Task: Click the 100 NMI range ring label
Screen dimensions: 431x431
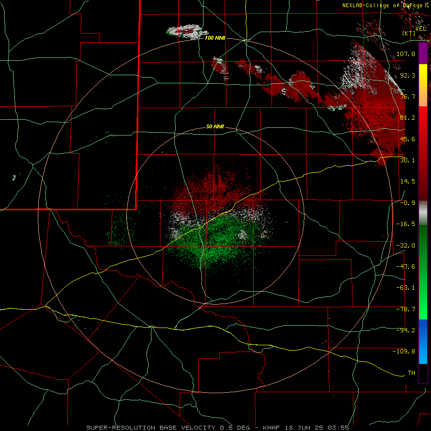Action: (x=215, y=38)
